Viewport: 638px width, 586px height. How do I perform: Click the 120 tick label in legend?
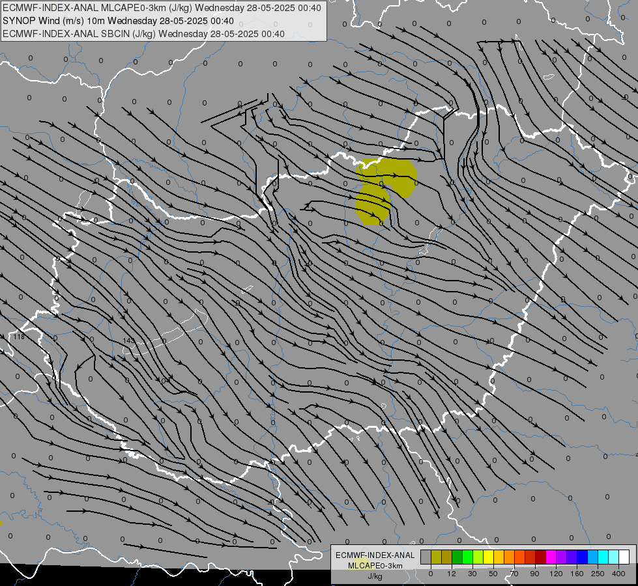click(556, 574)
